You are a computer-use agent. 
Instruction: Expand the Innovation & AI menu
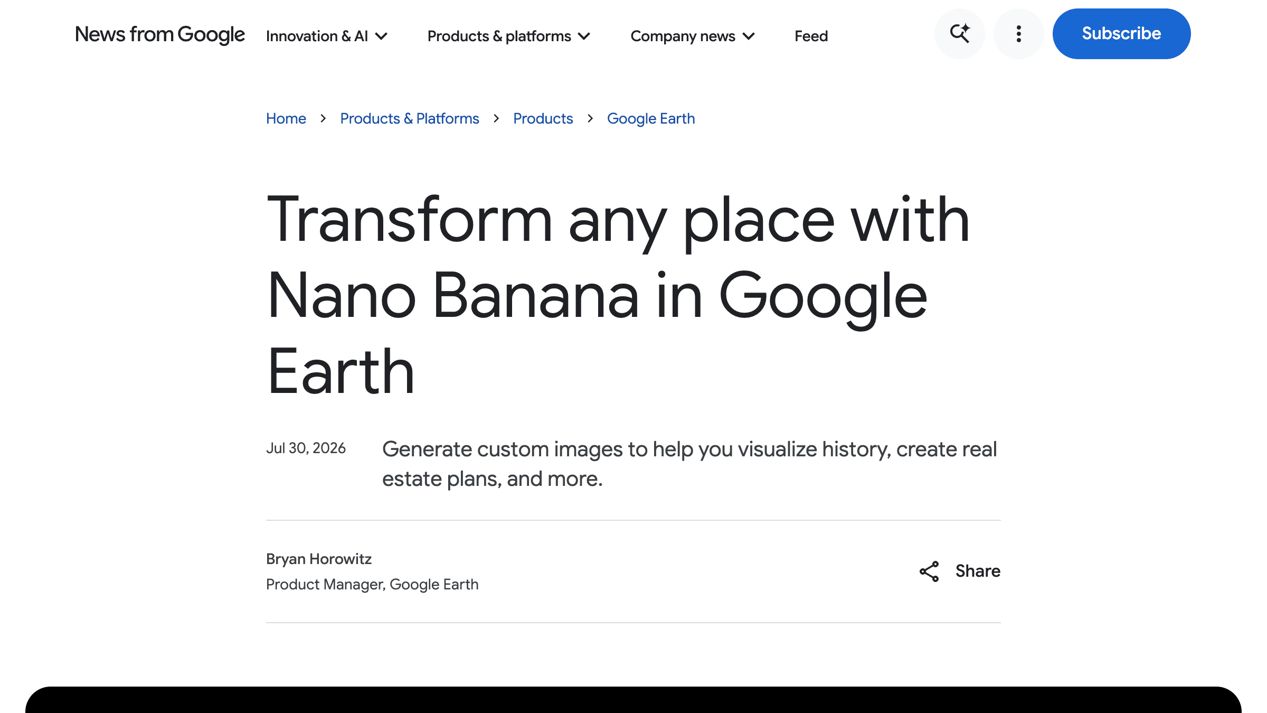pyautogui.click(x=327, y=36)
